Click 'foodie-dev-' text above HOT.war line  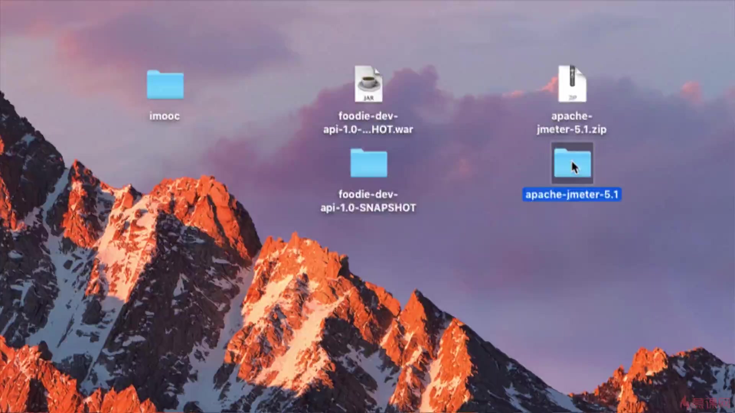coord(368,116)
